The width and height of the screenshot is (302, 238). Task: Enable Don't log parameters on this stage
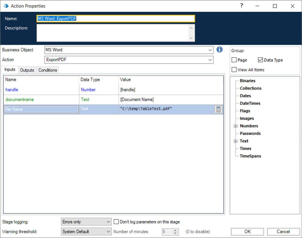coord(116,222)
